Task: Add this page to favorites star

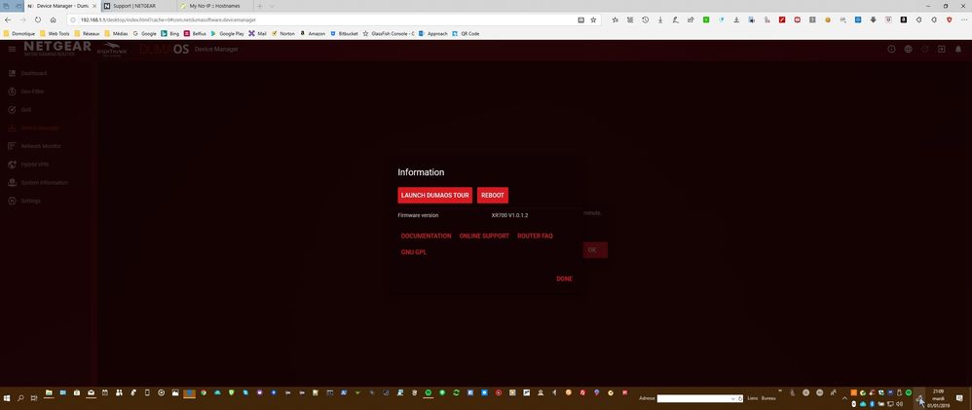Action: tap(593, 19)
